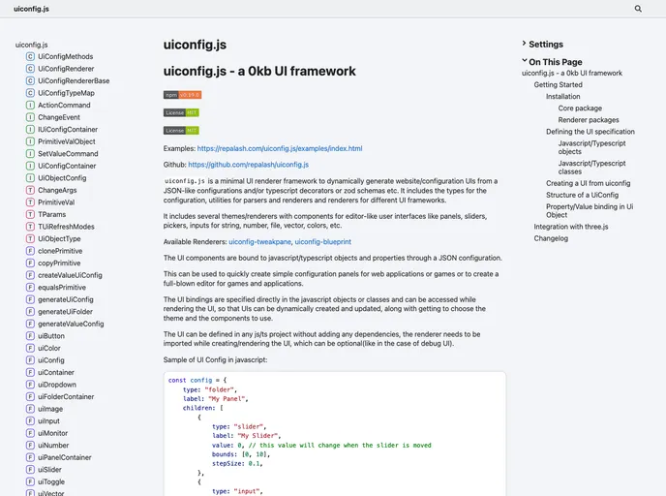Open the uiconfig-blueprint renderer link
Image resolution: width=666 pixels, height=496 pixels.
322,242
